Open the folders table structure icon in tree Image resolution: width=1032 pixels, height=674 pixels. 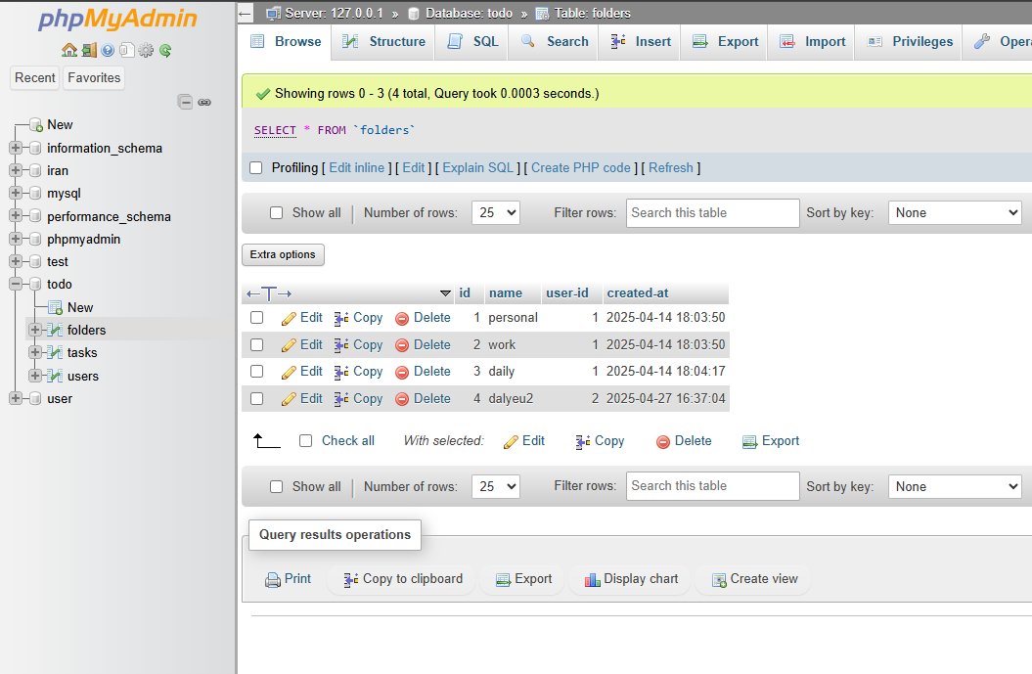(x=56, y=330)
